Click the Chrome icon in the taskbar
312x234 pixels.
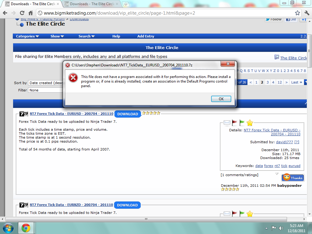tap(26, 228)
